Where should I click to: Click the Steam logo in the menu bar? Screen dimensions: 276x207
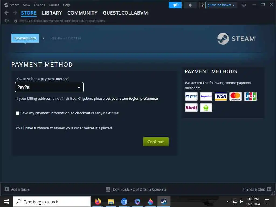point(6,5)
